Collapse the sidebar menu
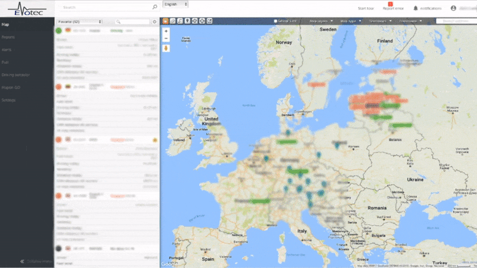 coord(36,261)
